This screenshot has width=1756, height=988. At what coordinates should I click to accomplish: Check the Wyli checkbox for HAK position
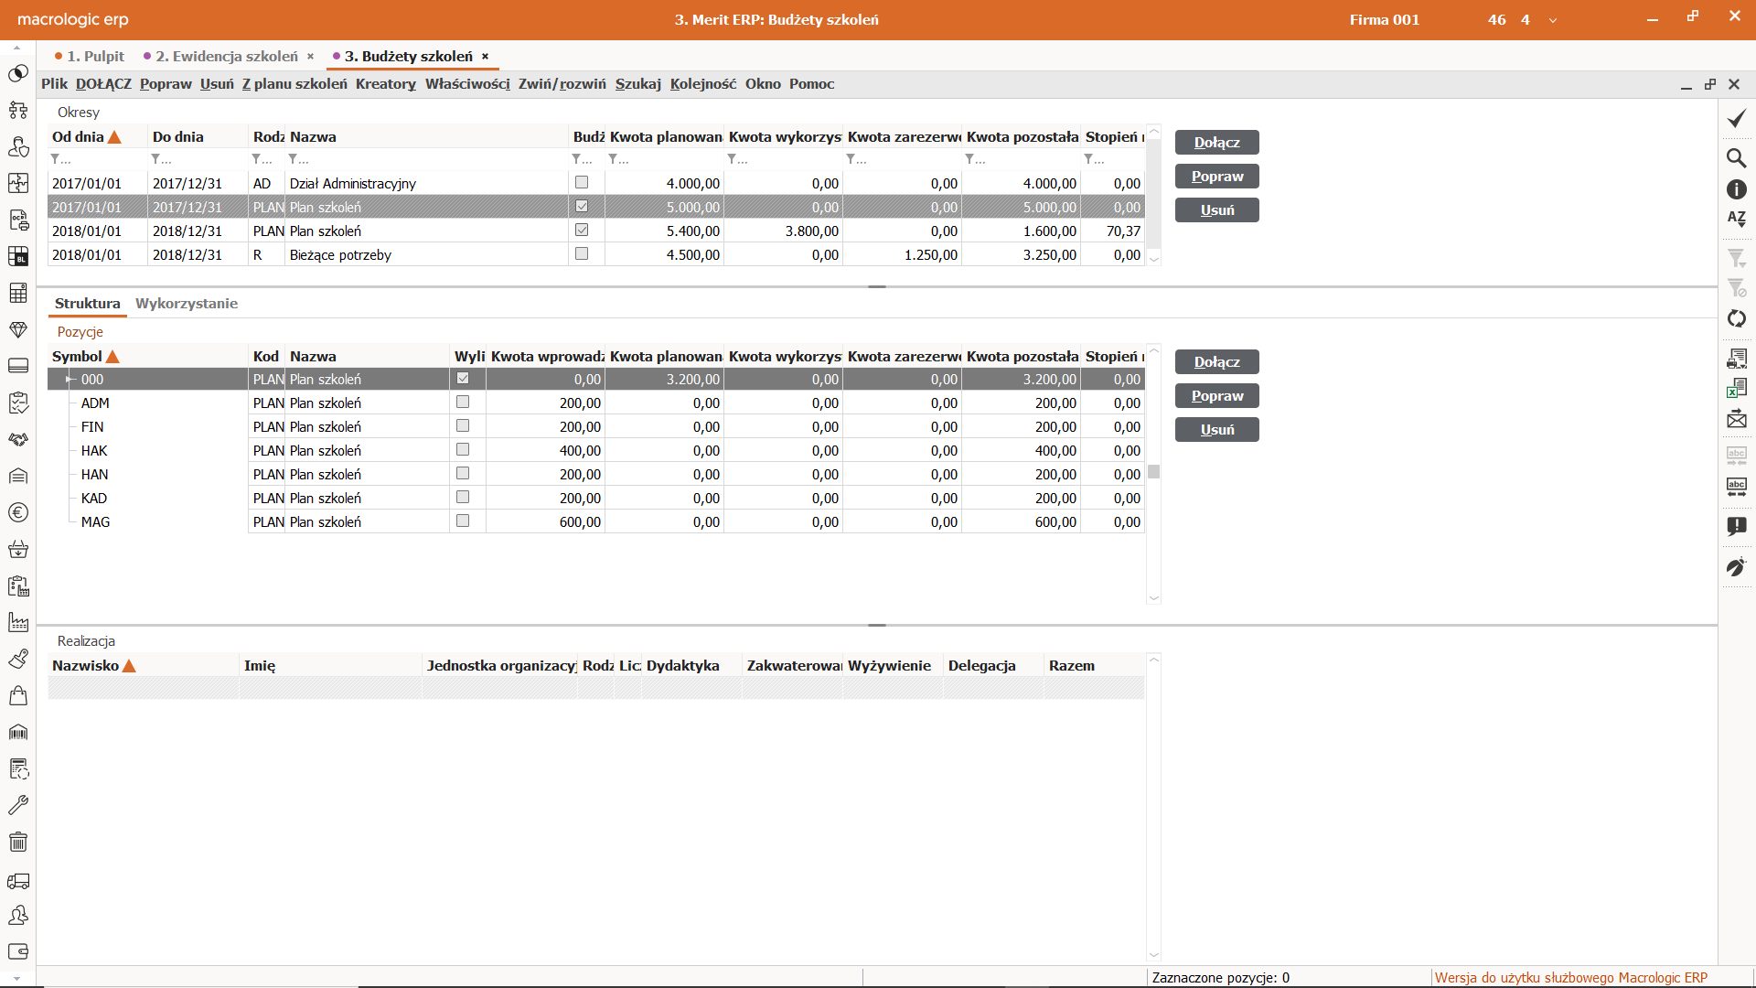463,450
